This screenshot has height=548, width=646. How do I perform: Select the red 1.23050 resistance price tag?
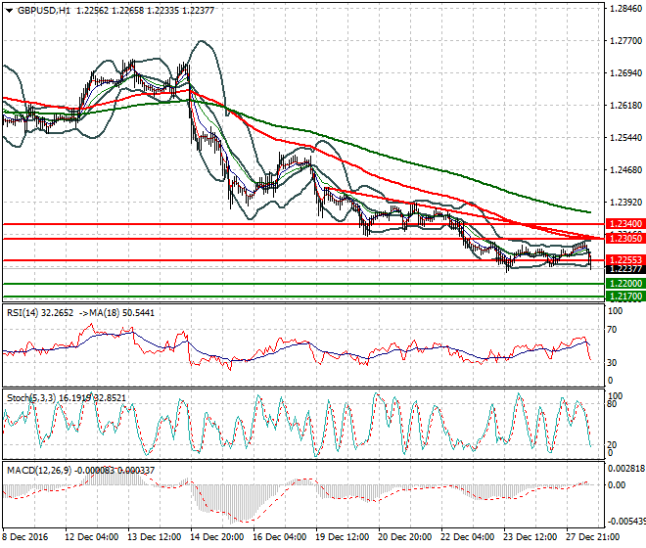[x=622, y=239]
